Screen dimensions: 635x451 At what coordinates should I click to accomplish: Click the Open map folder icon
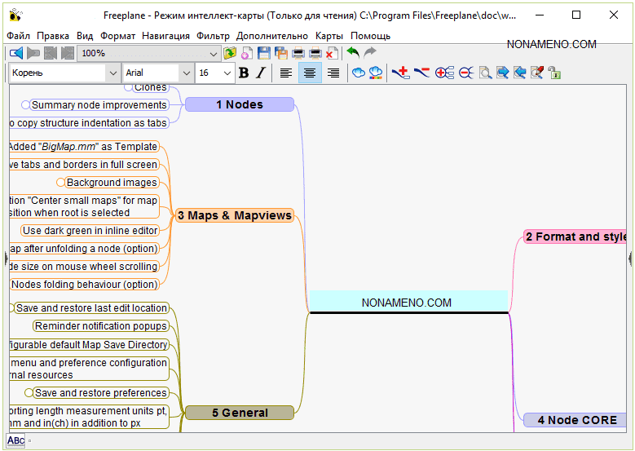230,53
